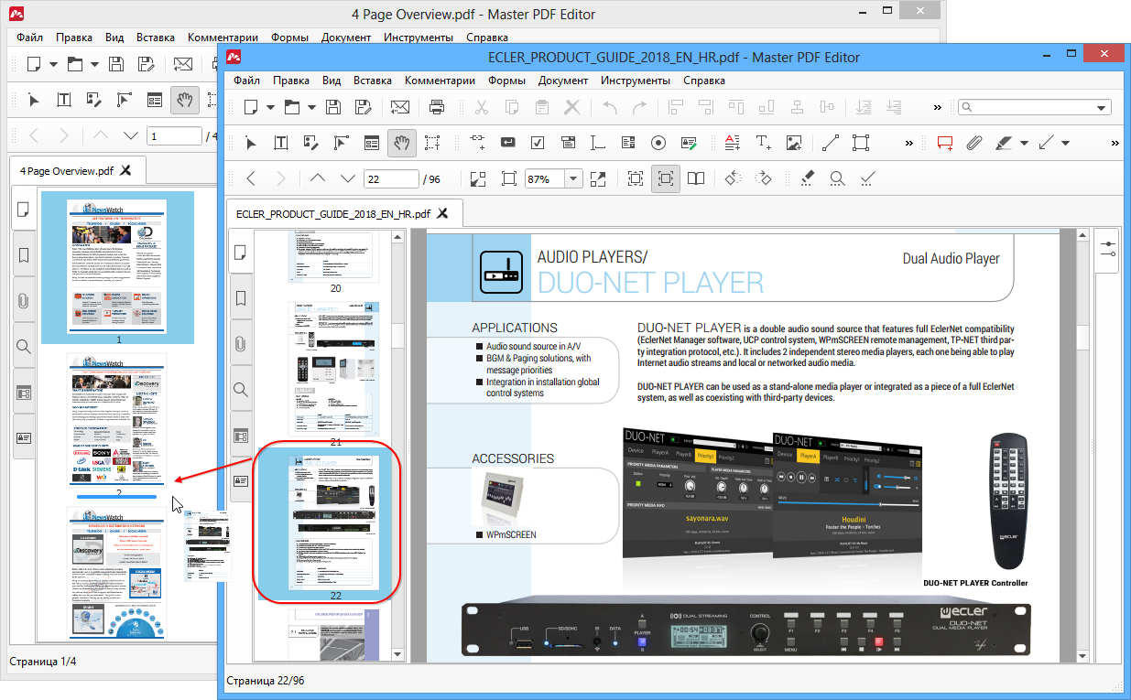
Task: Select the Line drawing tool
Action: pos(830,143)
